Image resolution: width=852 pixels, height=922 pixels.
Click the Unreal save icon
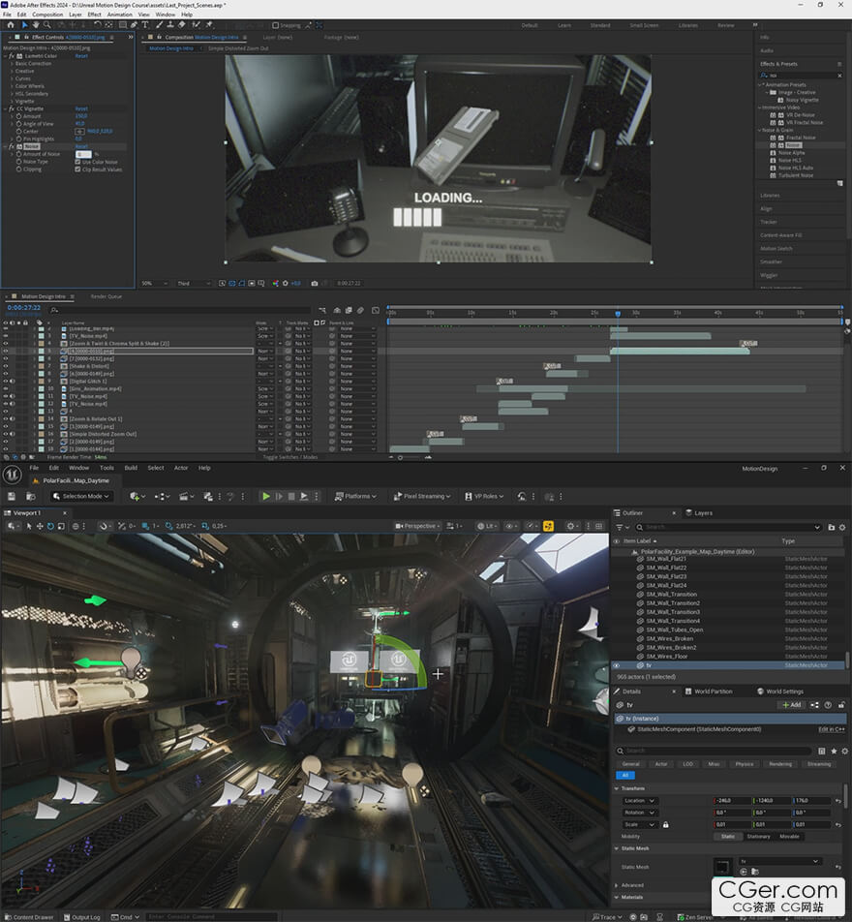click(12, 496)
